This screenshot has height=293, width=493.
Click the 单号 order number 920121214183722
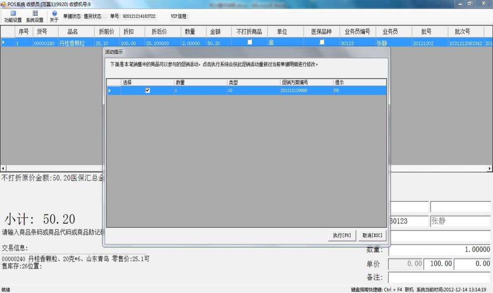(139, 16)
